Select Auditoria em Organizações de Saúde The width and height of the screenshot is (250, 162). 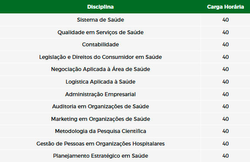100,107
